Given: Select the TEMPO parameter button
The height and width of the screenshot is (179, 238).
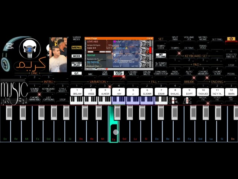Looking at the screenshot, I should tap(175, 48).
